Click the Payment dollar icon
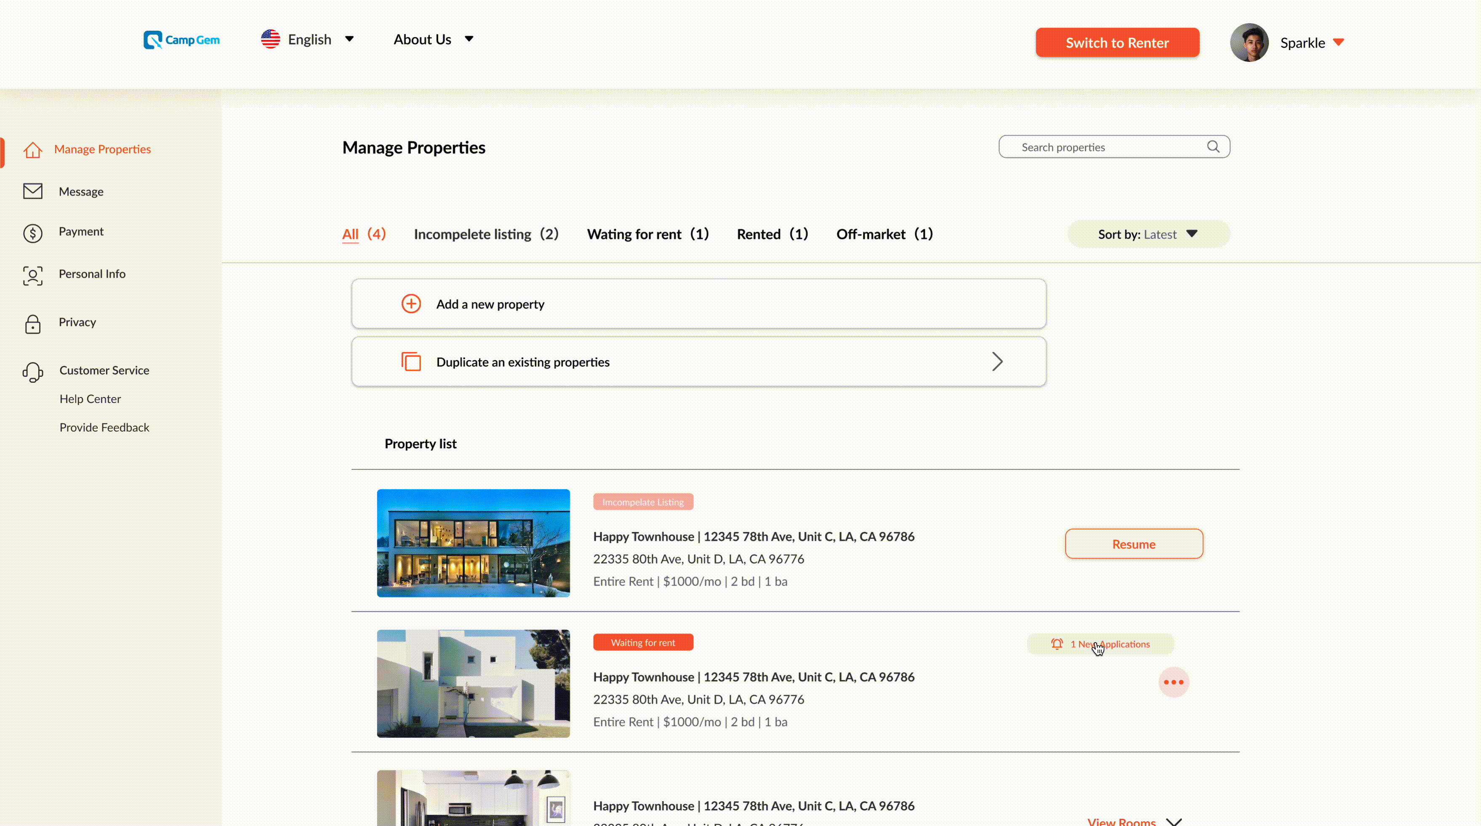This screenshot has width=1481, height=826. [x=33, y=233]
